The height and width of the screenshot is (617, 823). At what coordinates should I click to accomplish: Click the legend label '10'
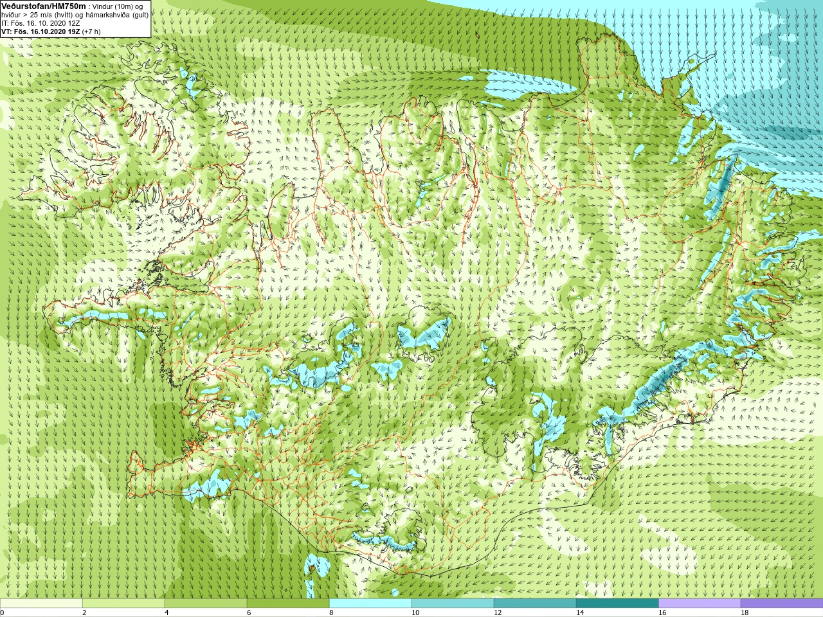pyautogui.click(x=415, y=613)
